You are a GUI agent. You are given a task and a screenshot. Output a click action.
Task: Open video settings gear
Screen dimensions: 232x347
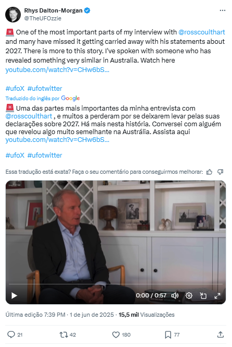click(x=189, y=295)
